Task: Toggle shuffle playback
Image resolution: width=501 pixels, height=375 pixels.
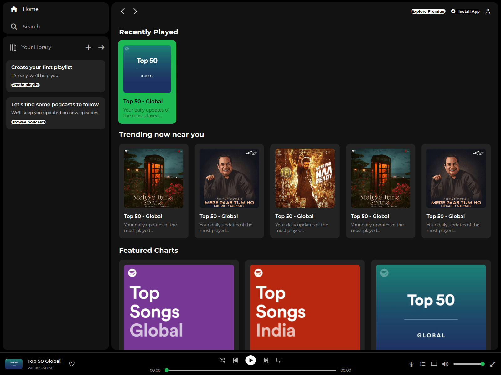Action: click(222, 360)
